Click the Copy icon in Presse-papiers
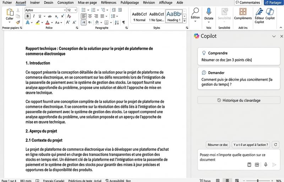Viewport: 284px width, 182px height. pos(18,16)
